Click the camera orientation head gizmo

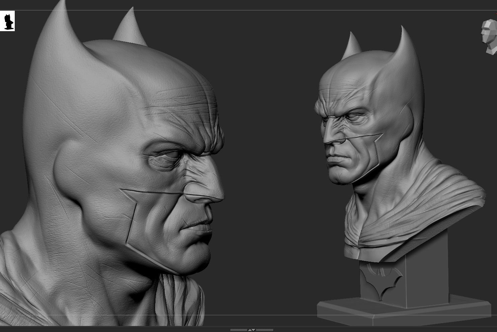[489, 37]
